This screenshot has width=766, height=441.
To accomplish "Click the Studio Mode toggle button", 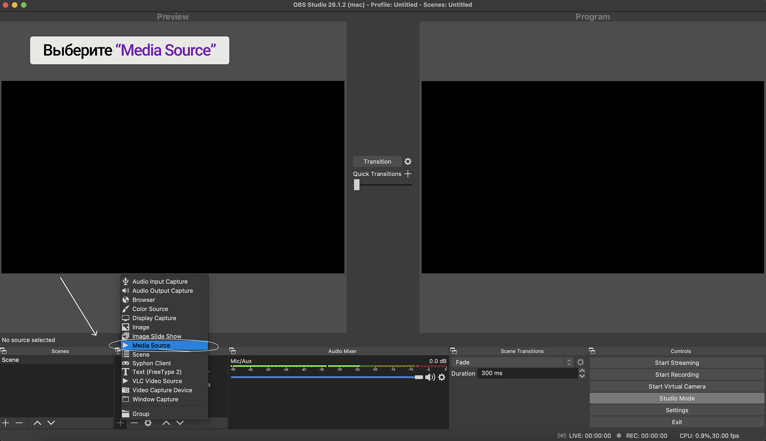I will [x=677, y=398].
